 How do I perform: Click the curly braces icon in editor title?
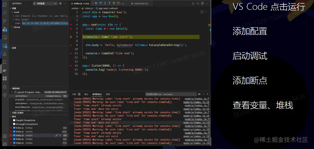pos(198,3)
